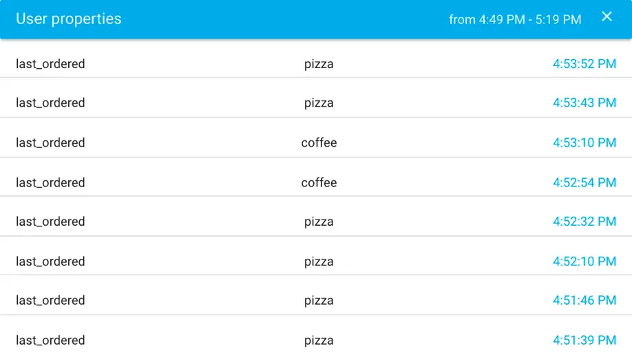Select the 4:52:54 PM timestamp
Image resolution: width=632 pixels, height=364 pixels.
click(x=584, y=182)
